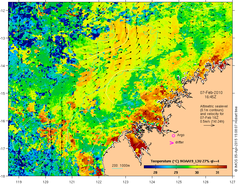238x184 pixels.
Task: Click the longitude axis label '124'
Action: (152, 182)
